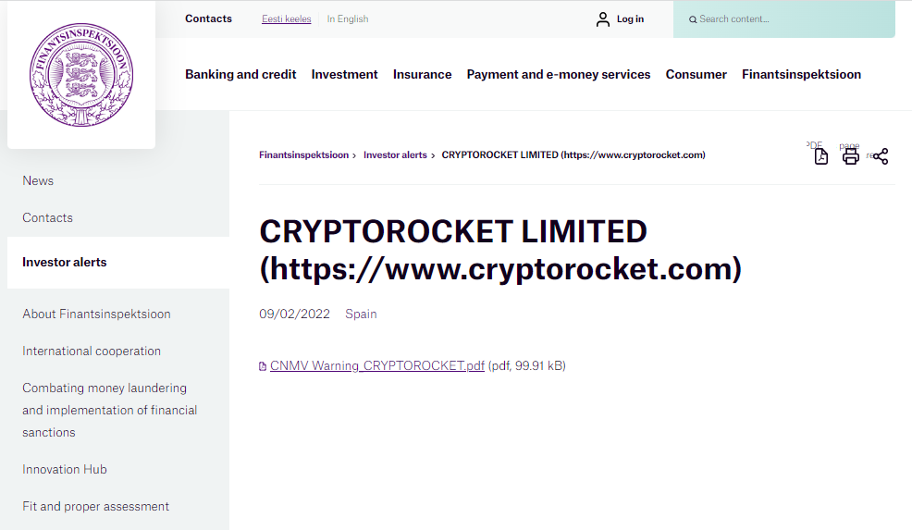912x530 pixels.
Task: Go to Investor alerts breadcrumb
Action: (395, 155)
